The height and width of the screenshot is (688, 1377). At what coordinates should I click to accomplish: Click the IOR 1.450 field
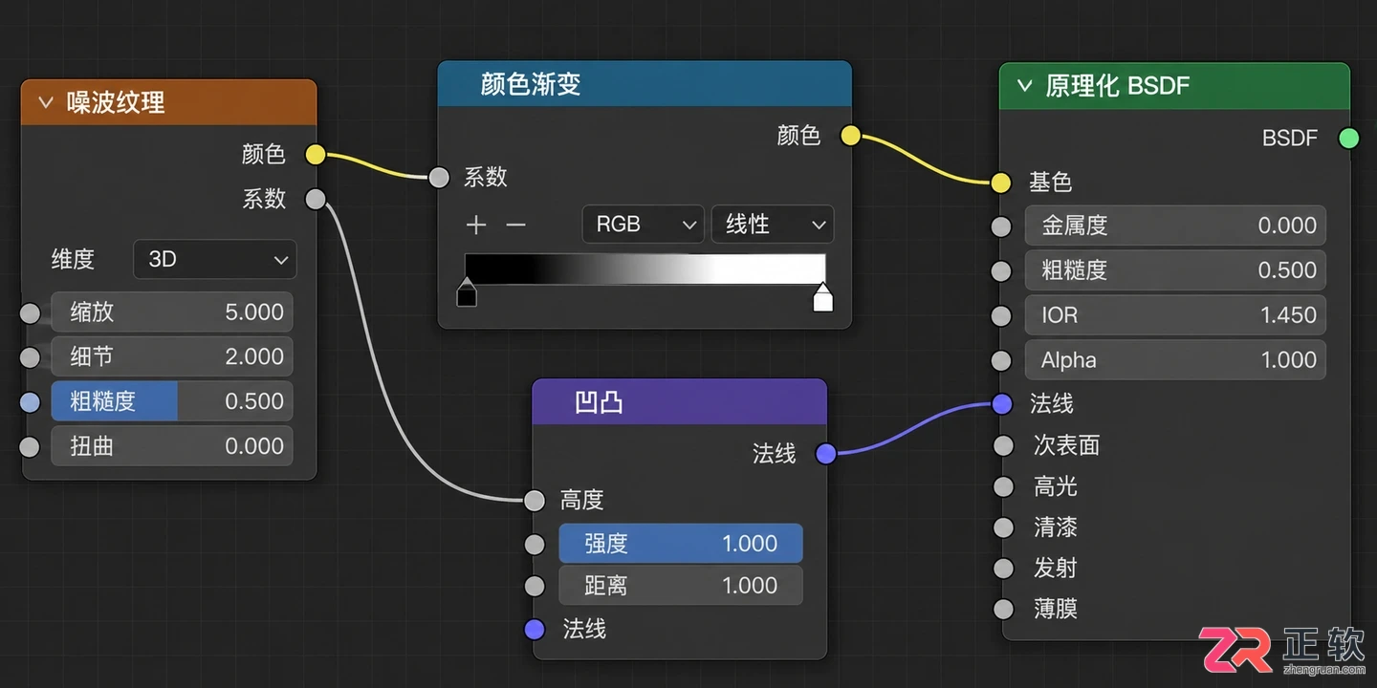[1176, 315]
